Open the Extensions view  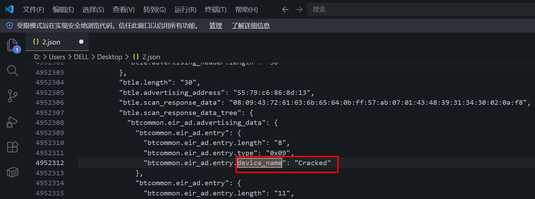pyautogui.click(x=12, y=147)
